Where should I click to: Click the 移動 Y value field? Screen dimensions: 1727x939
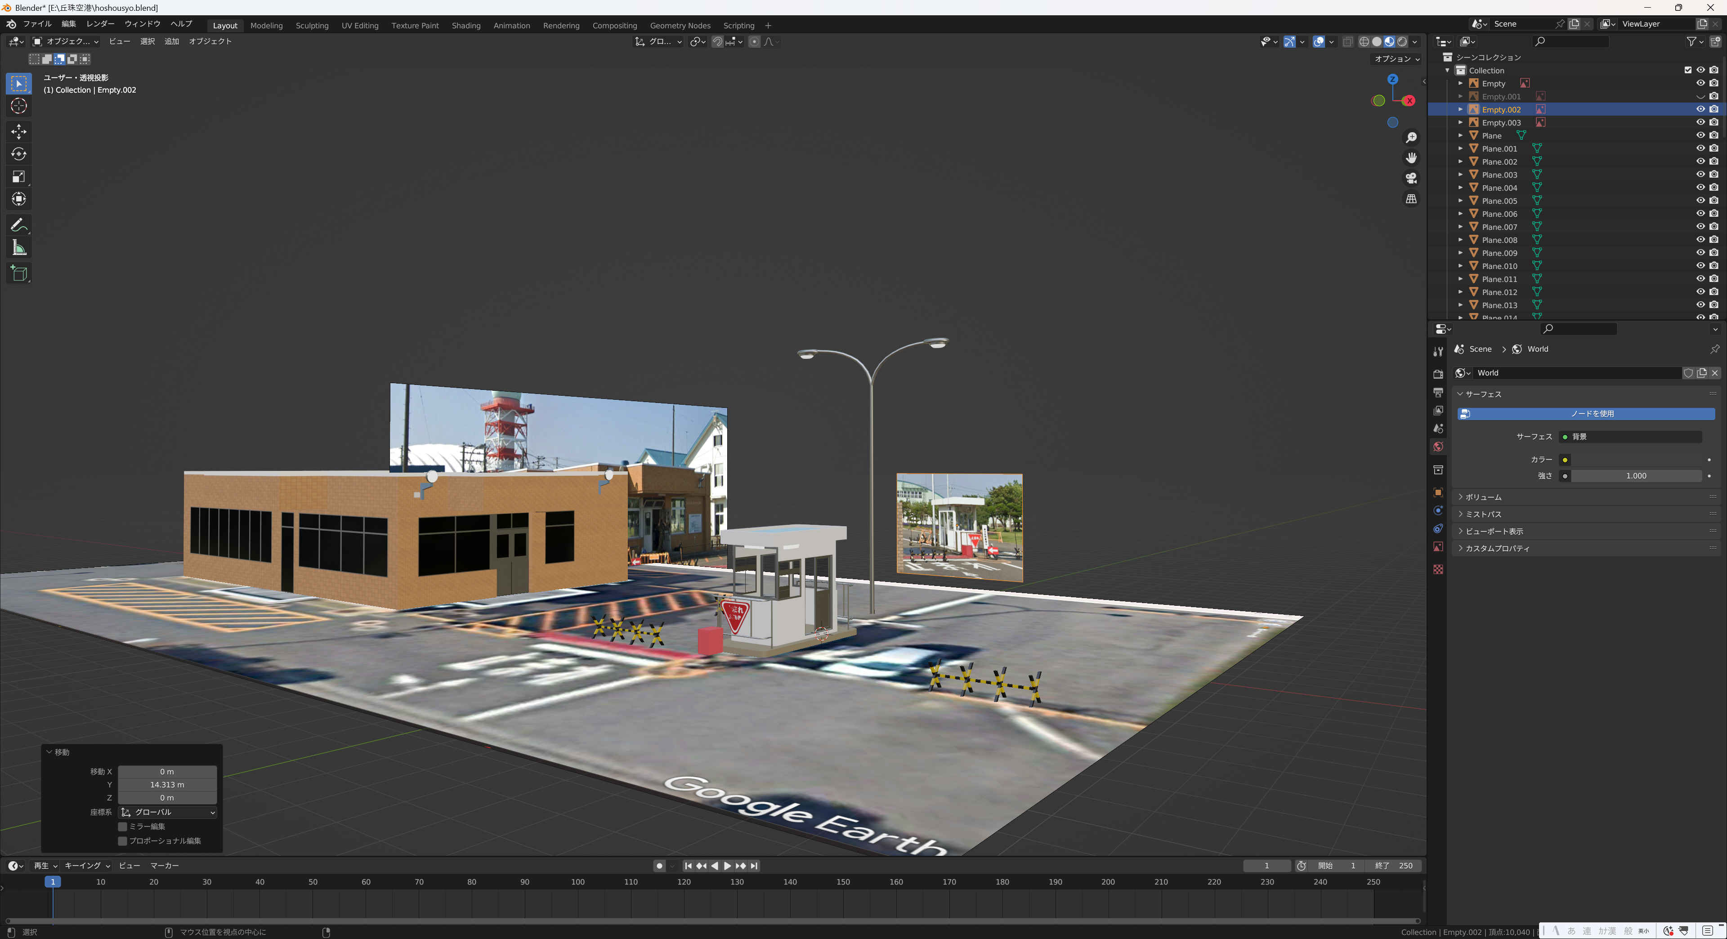coord(168,785)
